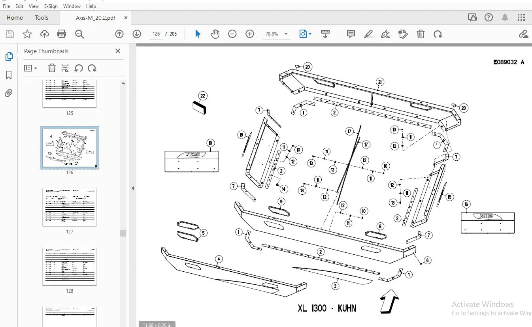Open the Bookmarks pane
This screenshot has width=532, height=327.
click(9, 75)
